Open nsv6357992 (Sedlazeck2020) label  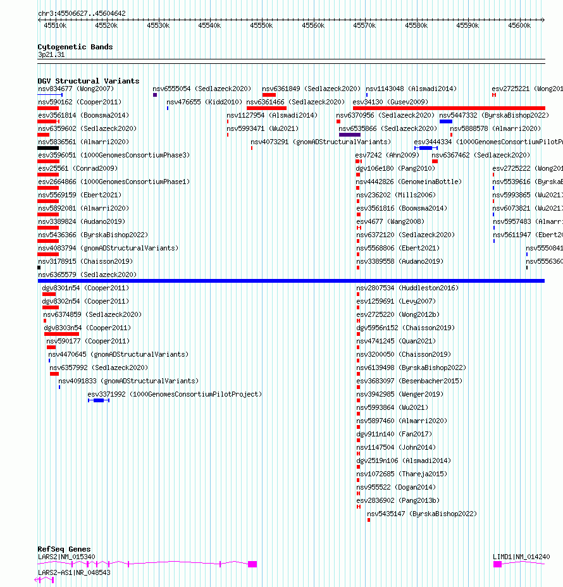click(99, 368)
